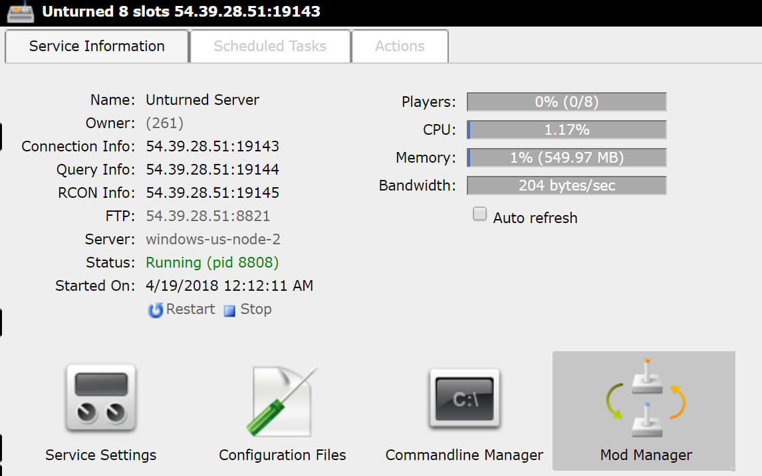Screen dimensions: 762x476
Task: Click the 'Started On:' field label
Action: coord(95,285)
